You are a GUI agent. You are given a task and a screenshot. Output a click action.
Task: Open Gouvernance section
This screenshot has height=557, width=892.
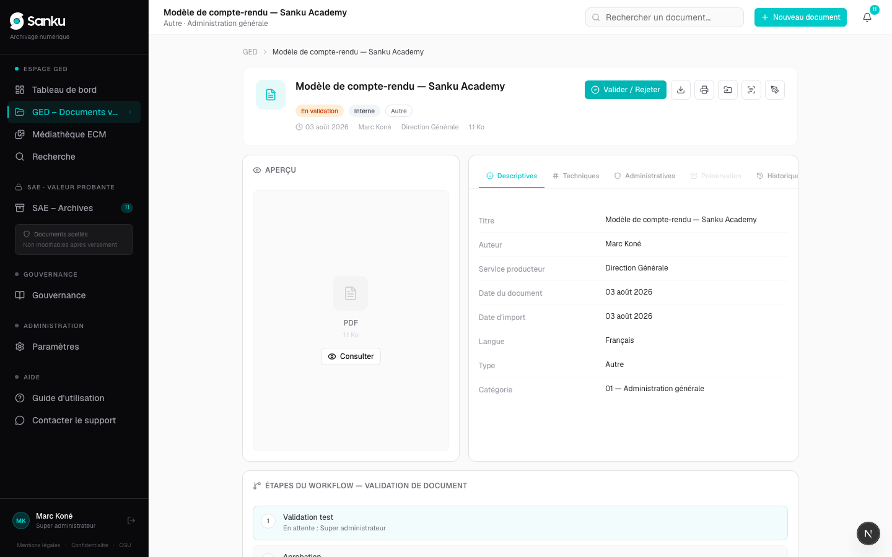coord(74,295)
